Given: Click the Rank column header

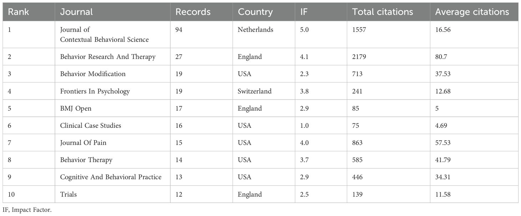Looking at the screenshot, I should [x=18, y=12].
